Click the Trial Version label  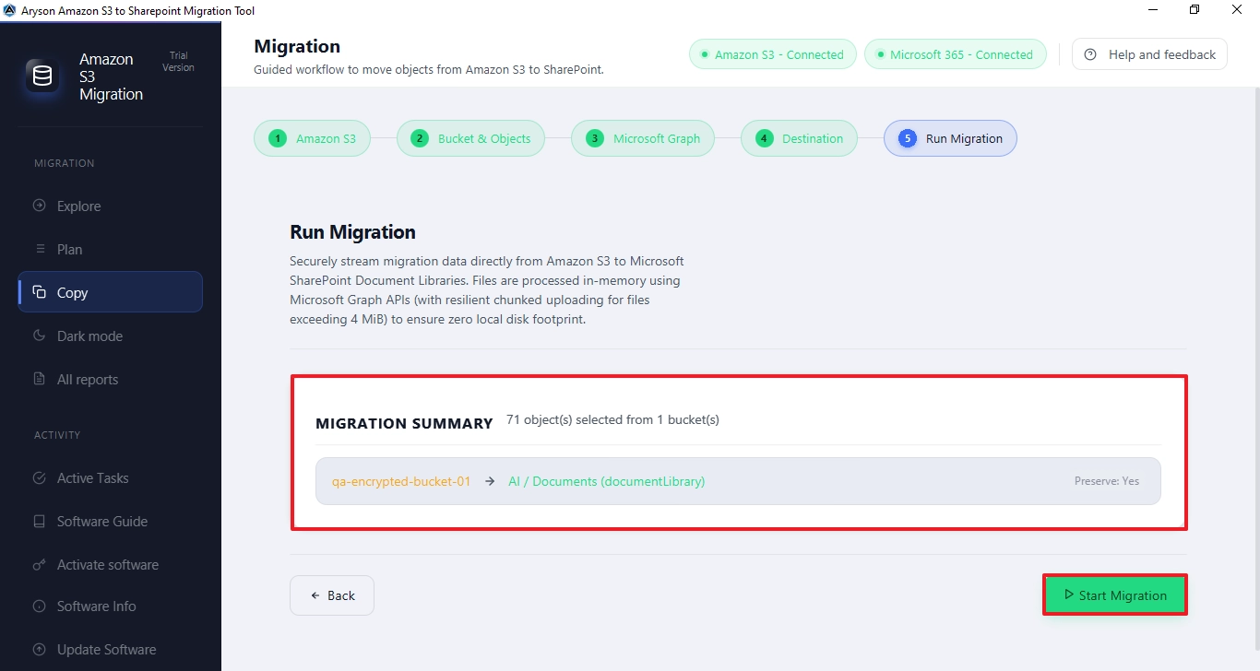click(x=178, y=62)
